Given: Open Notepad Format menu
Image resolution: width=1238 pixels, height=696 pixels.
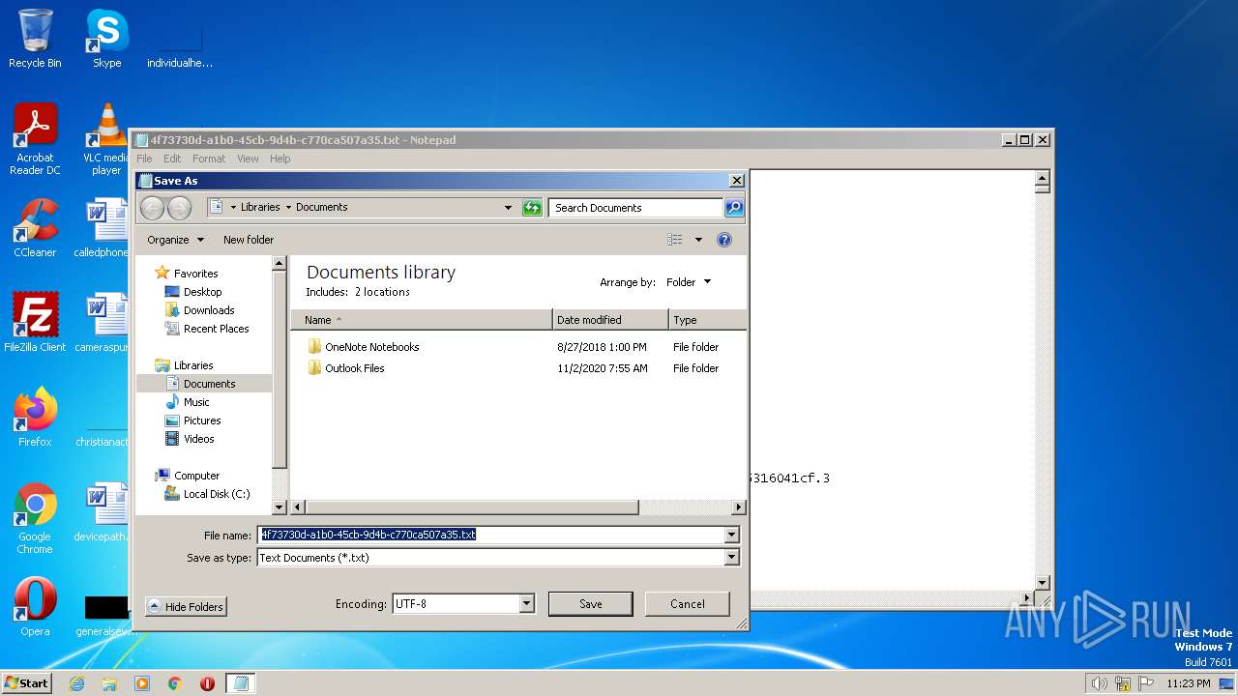Looking at the screenshot, I should pos(209,159).
